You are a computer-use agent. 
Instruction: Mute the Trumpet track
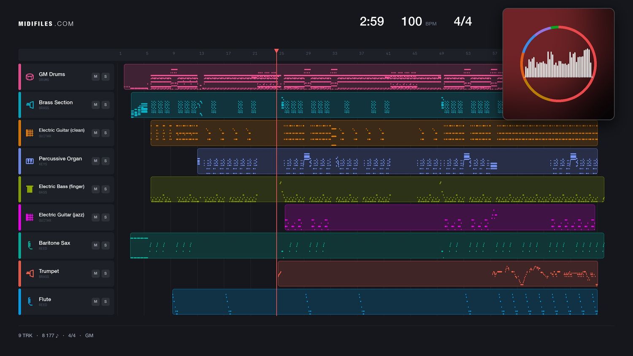tap(96, 273)
